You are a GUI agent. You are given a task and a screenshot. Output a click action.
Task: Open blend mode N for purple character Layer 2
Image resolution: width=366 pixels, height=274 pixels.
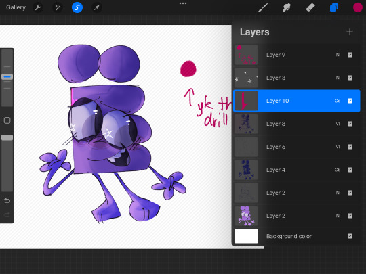pyautogui.click(x=338, y=216)
